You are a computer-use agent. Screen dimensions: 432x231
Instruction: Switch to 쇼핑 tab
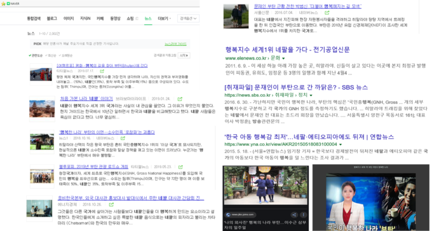pyautogui.click(x=130, y=18)
